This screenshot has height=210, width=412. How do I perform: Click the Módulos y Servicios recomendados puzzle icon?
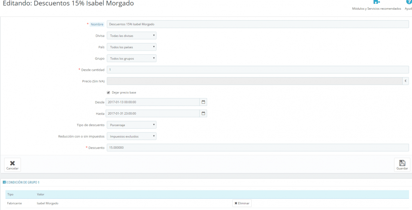(x=376, y=2)
